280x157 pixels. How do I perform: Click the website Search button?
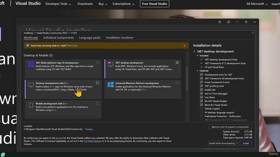coord(276,4)
